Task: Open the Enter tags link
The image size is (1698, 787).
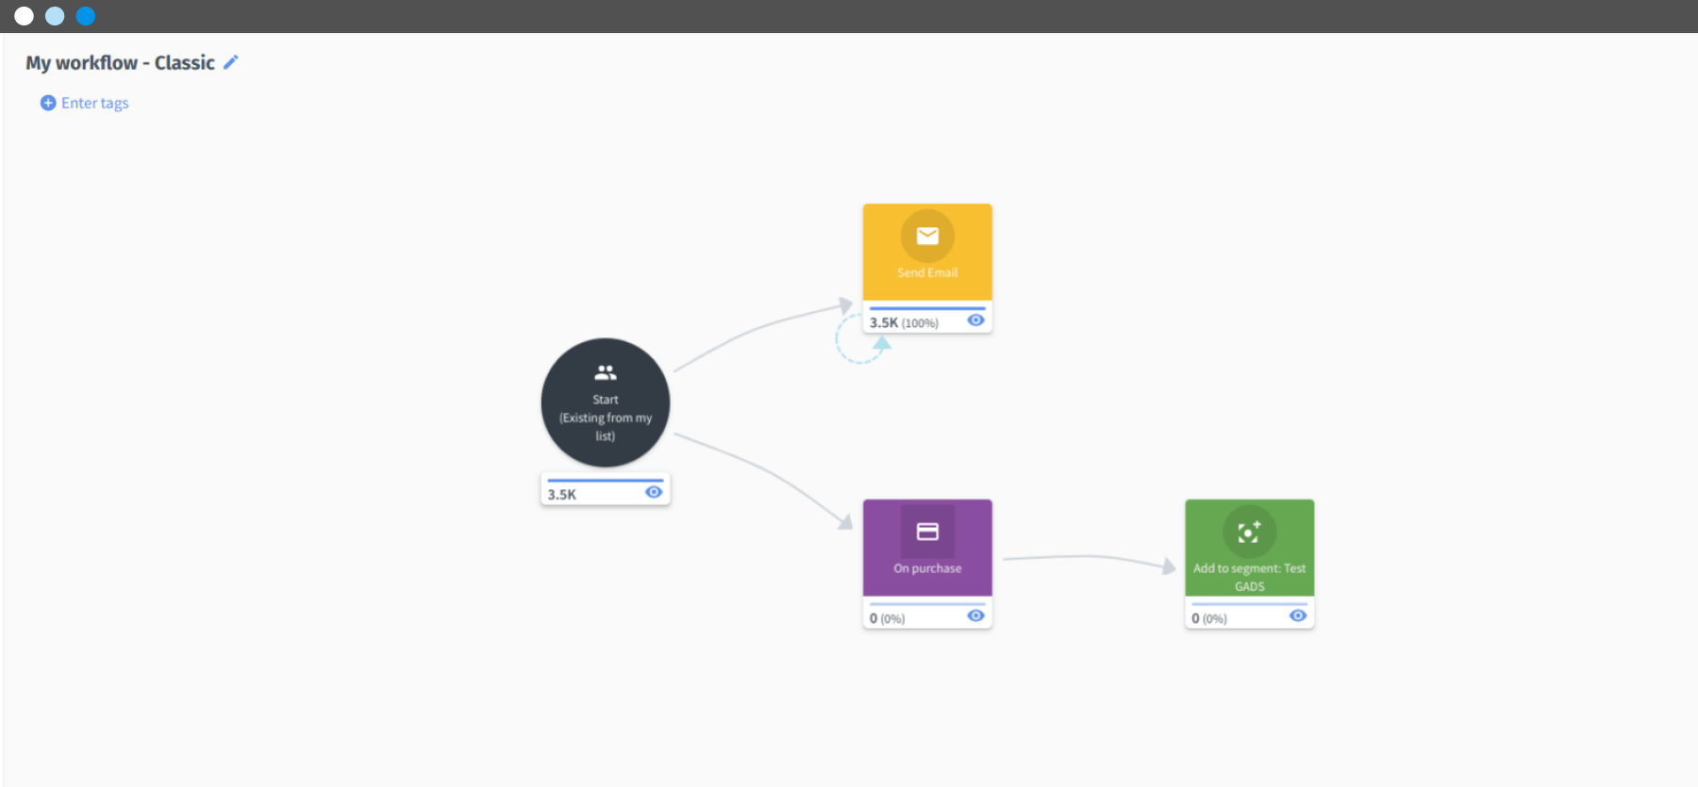Action: 94,103
